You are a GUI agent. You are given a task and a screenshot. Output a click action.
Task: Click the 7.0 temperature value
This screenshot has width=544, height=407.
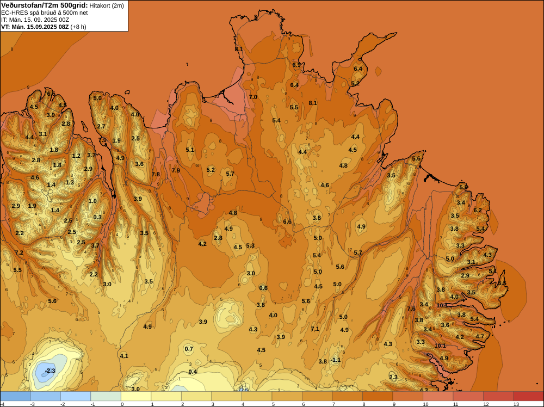tap(254, 97)
